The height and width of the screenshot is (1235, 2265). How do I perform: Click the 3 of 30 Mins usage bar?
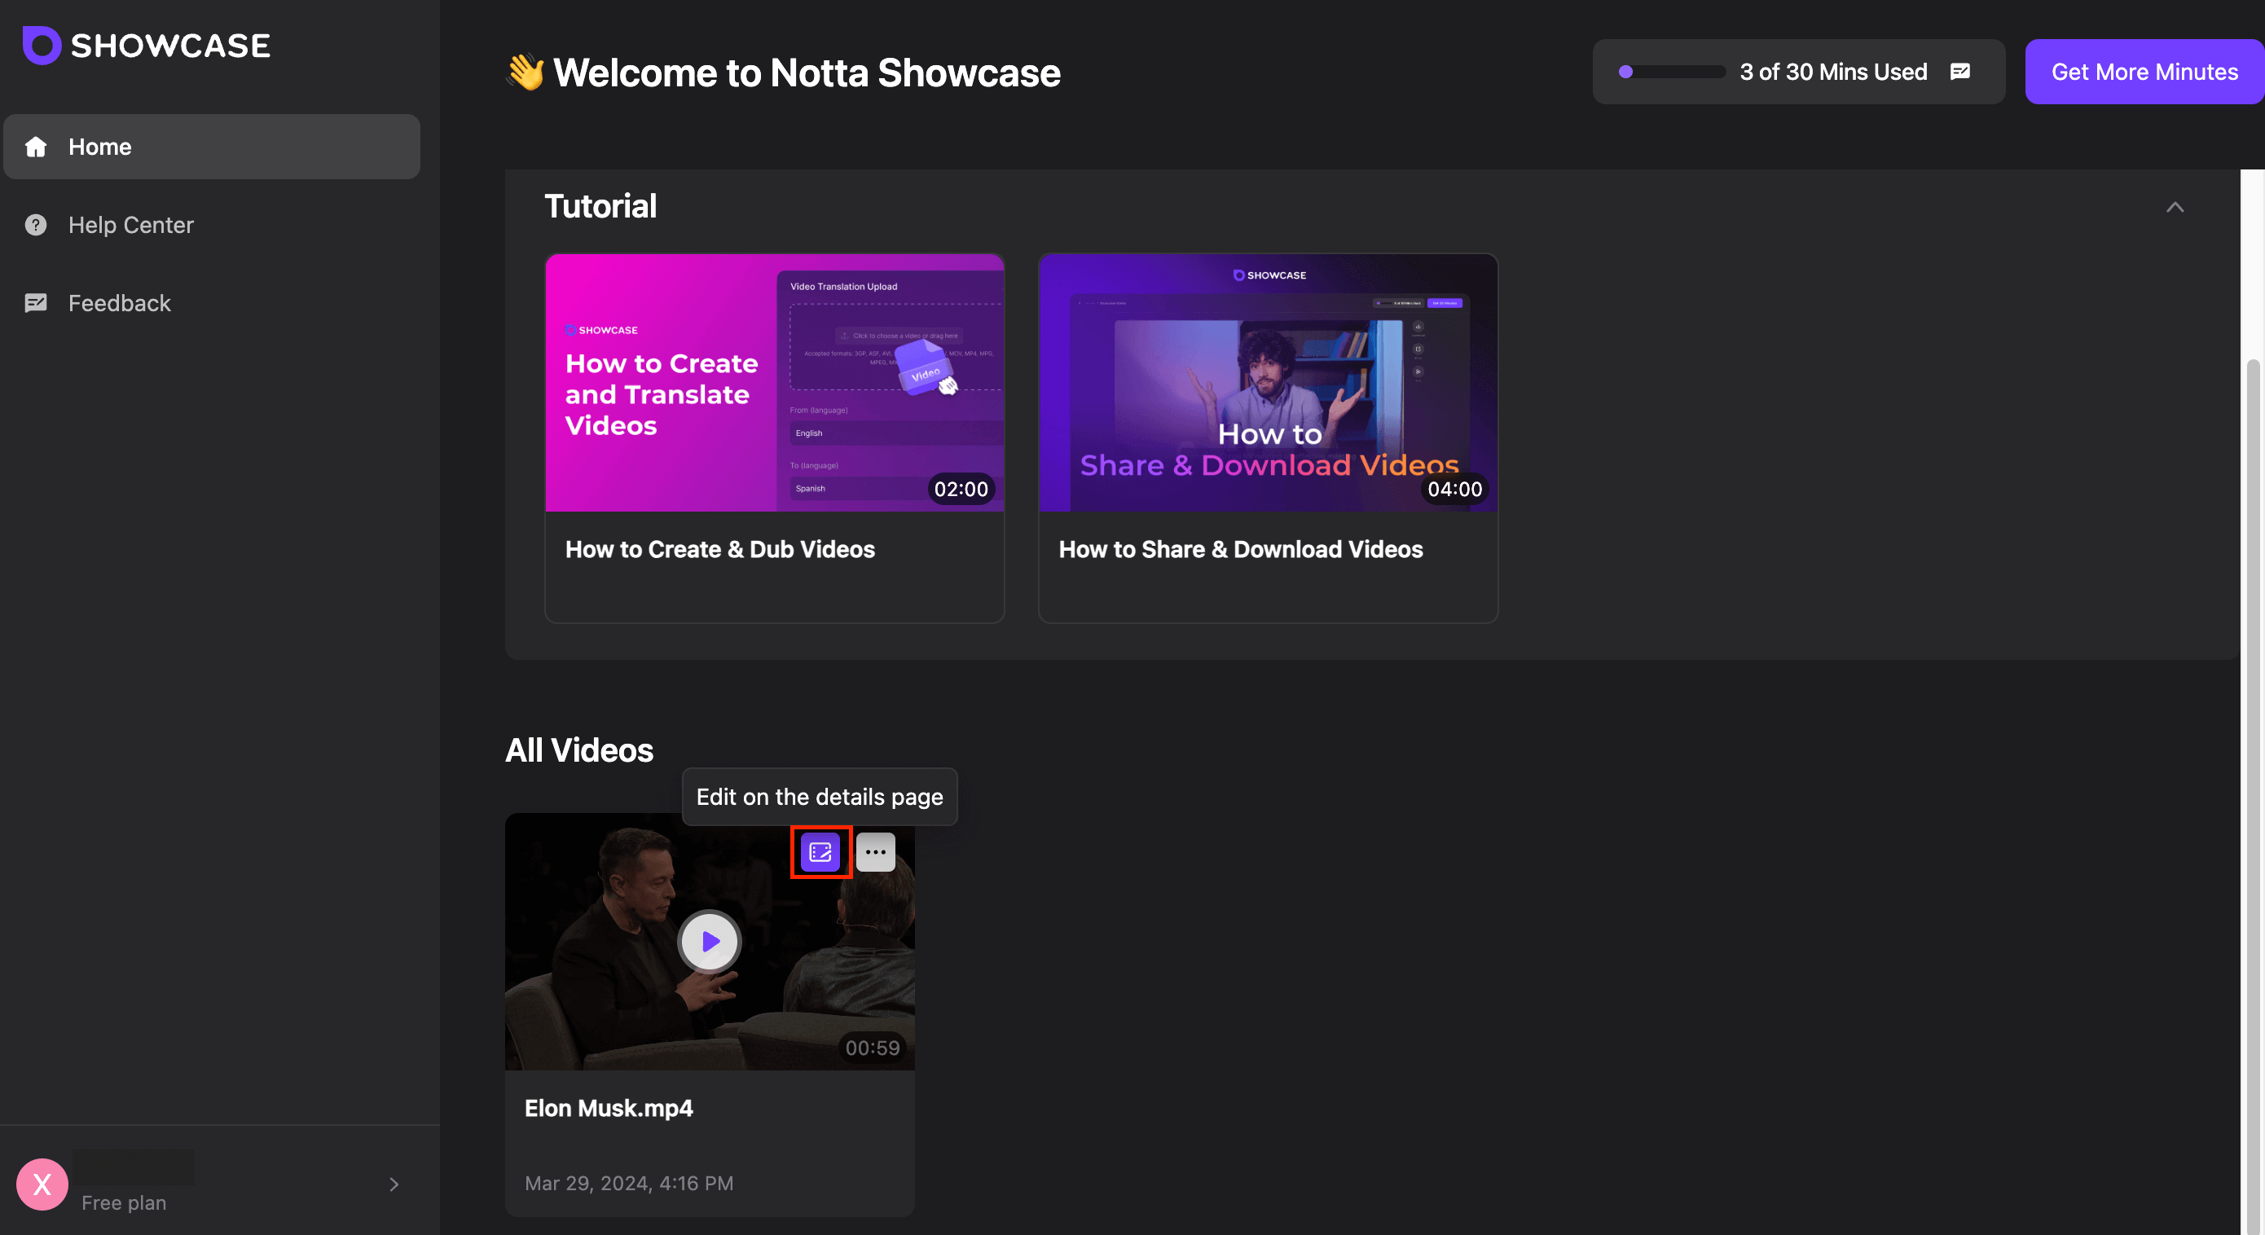click(1672, 72)
